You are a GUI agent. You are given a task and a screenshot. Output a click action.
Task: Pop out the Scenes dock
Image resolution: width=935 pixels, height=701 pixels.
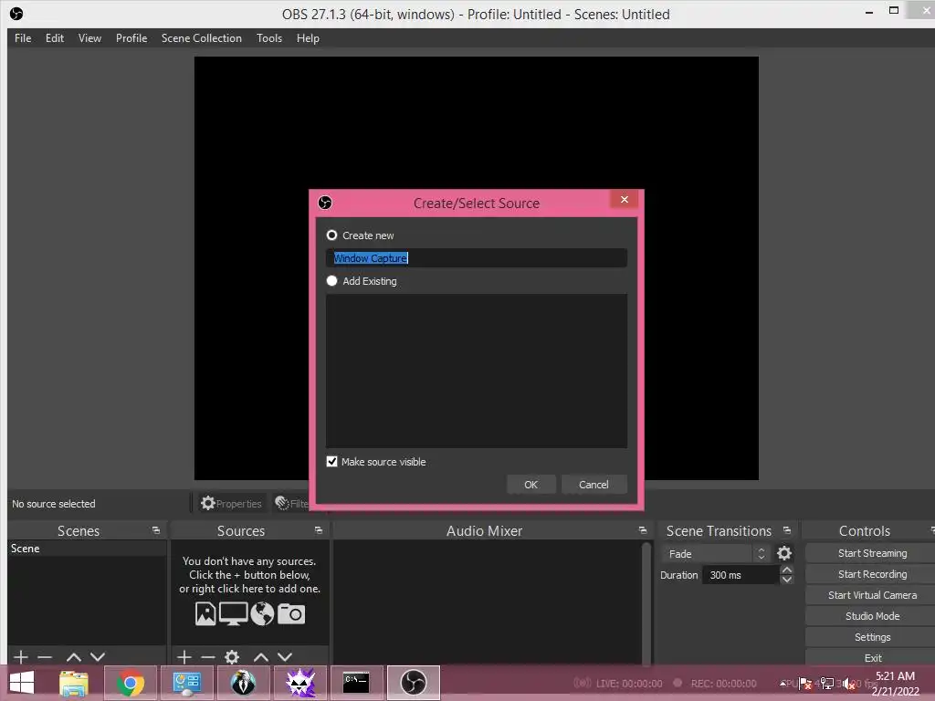point(156,530)
